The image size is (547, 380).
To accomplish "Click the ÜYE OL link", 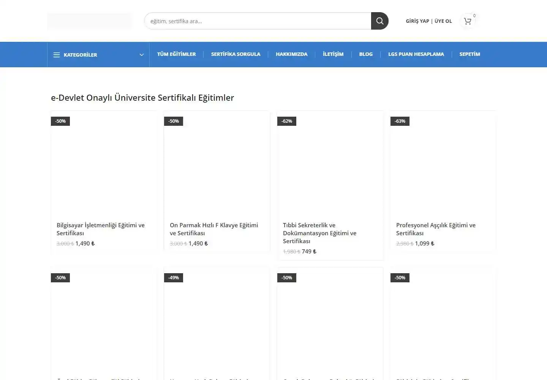I will tap(443, 21).
